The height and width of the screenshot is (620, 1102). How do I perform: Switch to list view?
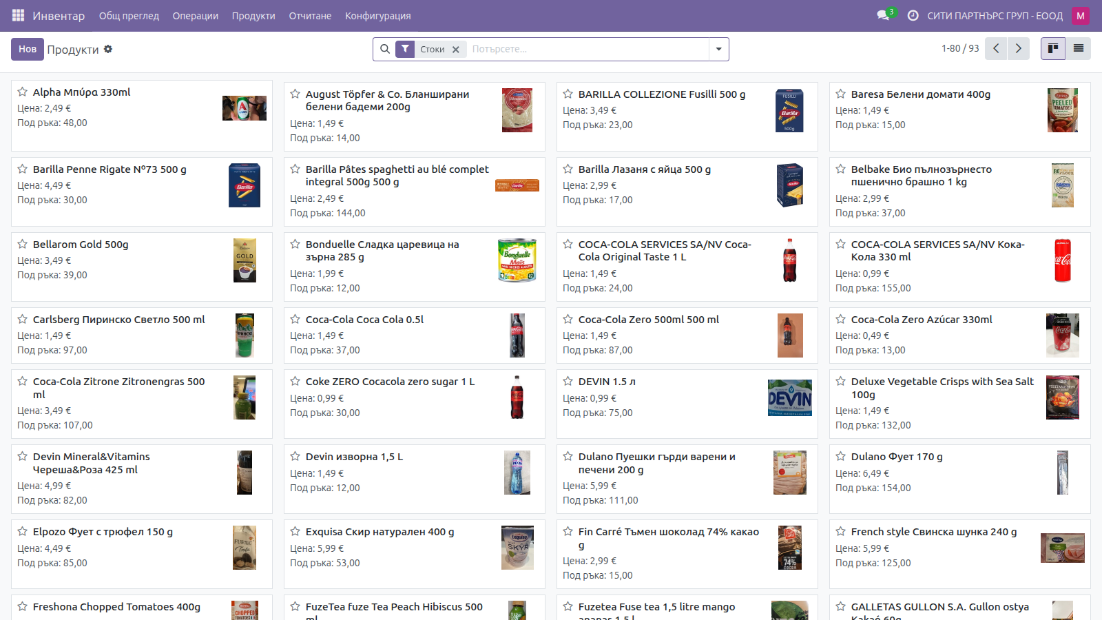pos(1079,48)
